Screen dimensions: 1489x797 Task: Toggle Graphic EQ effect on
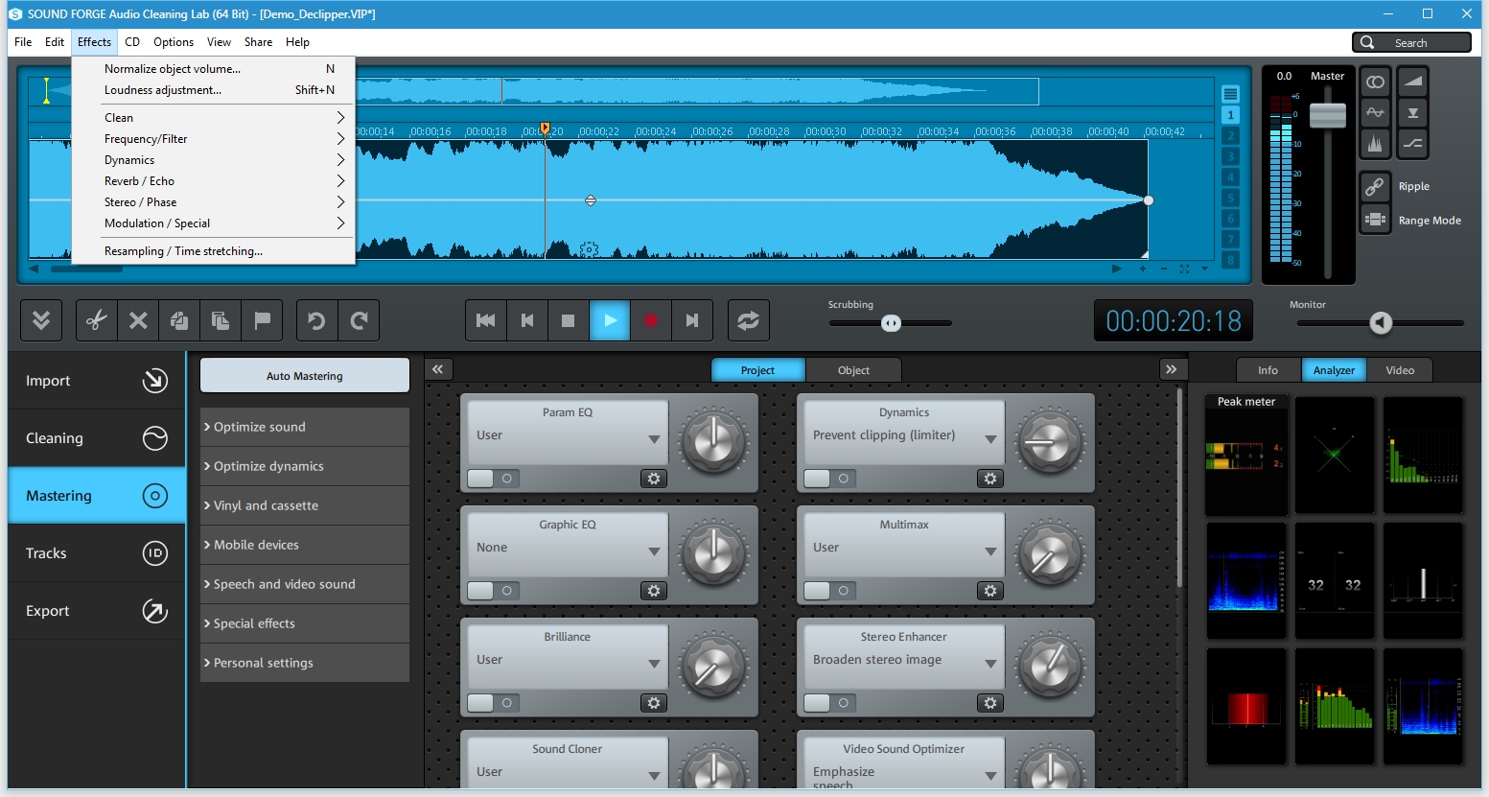coord(493,591)
